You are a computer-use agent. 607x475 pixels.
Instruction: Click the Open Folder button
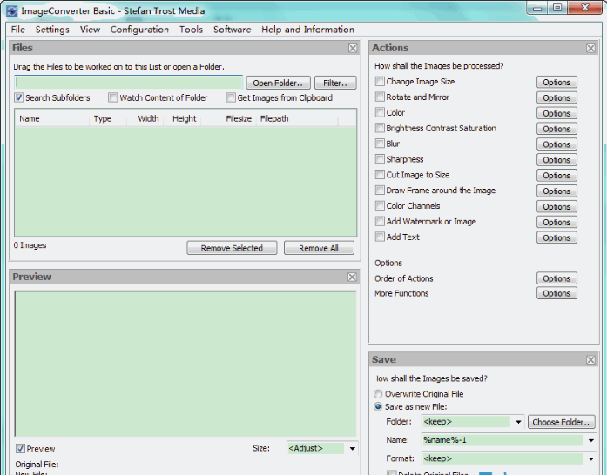coord(278,83)
